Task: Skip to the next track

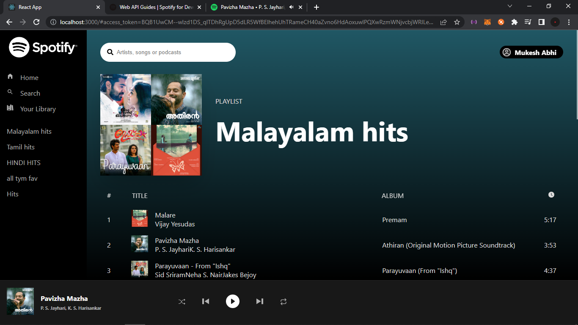Action: click(259, 301)
